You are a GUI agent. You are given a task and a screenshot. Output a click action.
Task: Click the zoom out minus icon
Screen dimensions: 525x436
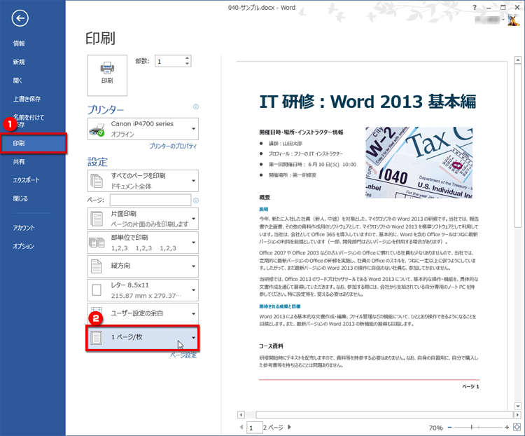click(x=449, y=428)
